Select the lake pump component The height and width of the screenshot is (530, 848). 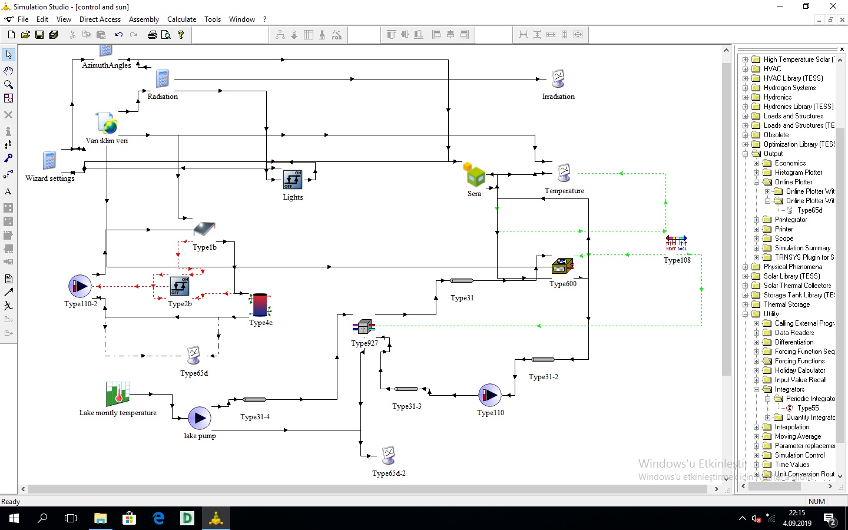coord(199,418)
